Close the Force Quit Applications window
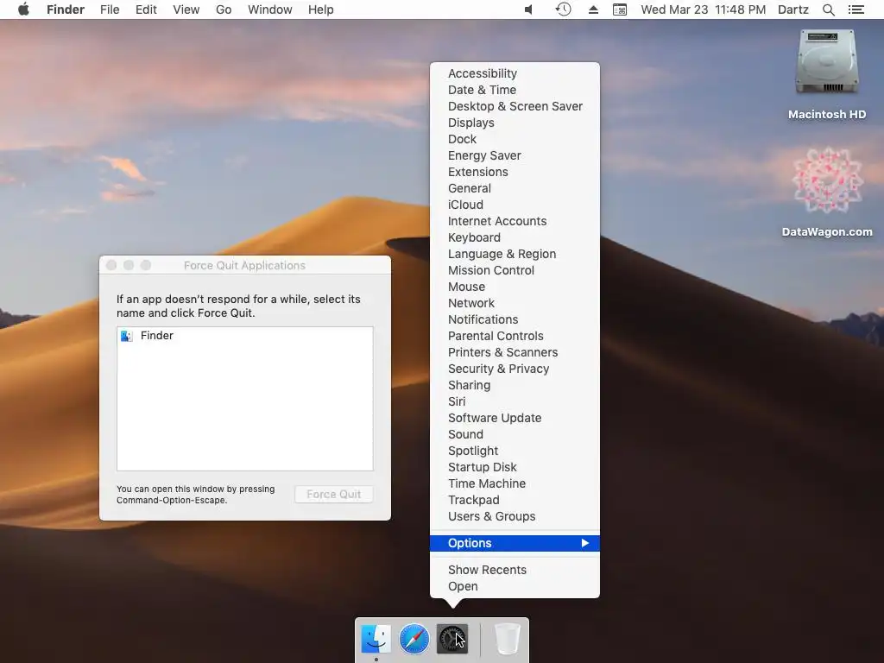884x663 pixels. click(x=111, y=265)
